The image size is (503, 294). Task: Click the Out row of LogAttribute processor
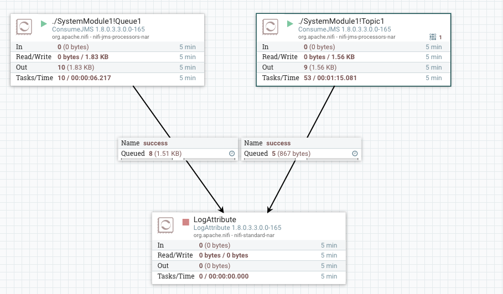click(249, 266)
